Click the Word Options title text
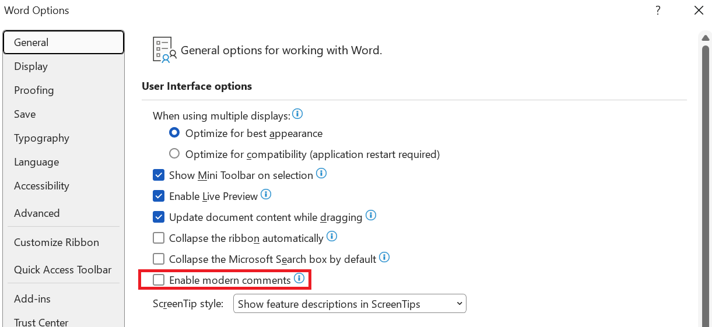712x327 pixels. pos(37,10)
